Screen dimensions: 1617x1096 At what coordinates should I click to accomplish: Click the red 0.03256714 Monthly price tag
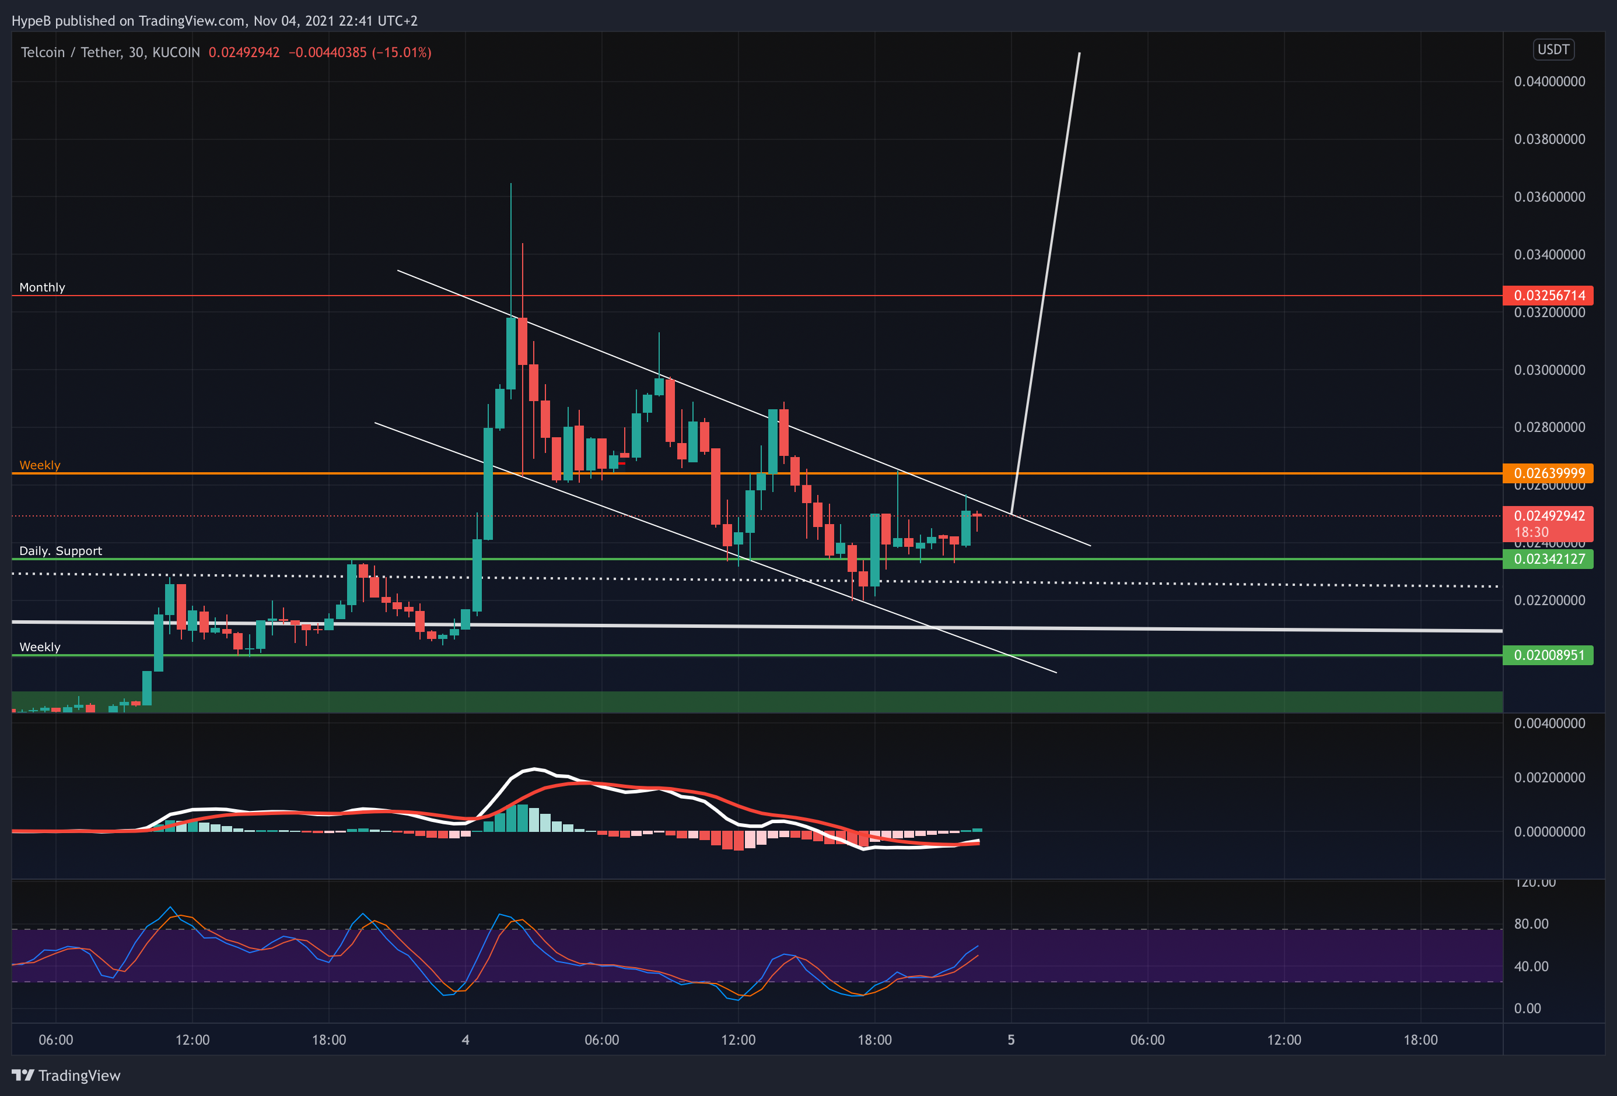coord(1549,296)
